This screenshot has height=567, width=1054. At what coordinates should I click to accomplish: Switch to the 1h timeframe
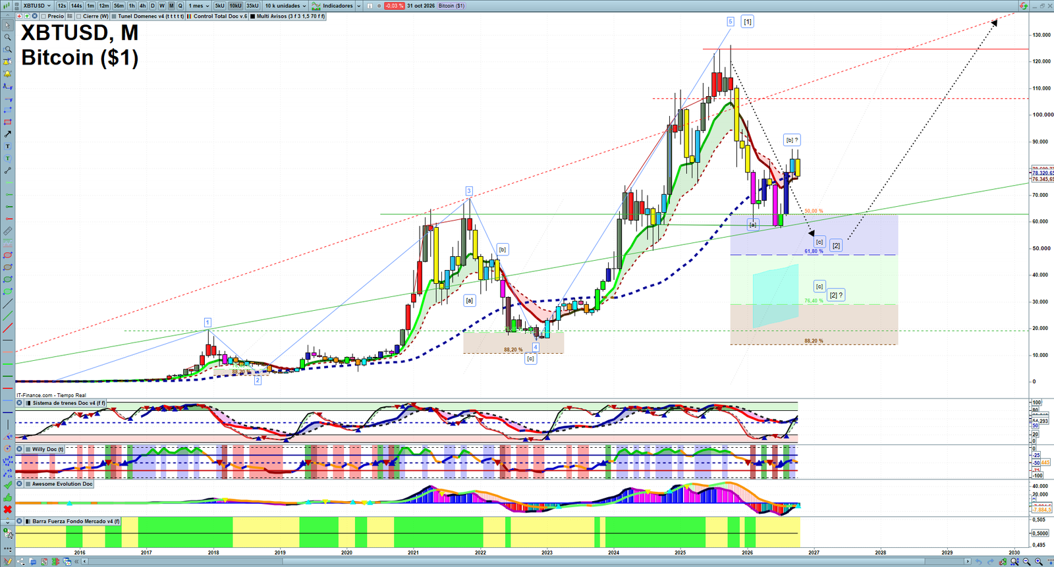click(x=132, y=6)
